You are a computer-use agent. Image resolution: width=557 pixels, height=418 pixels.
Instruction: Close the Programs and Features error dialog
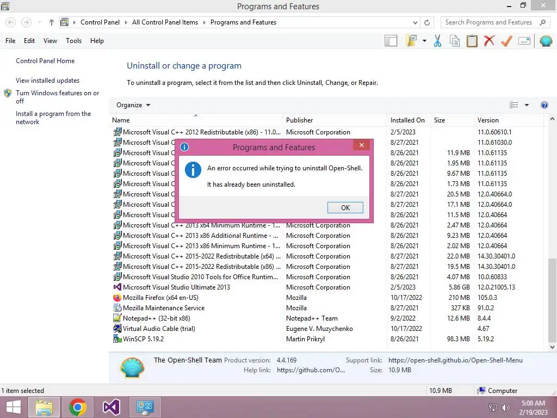click(x=362, y=145)
